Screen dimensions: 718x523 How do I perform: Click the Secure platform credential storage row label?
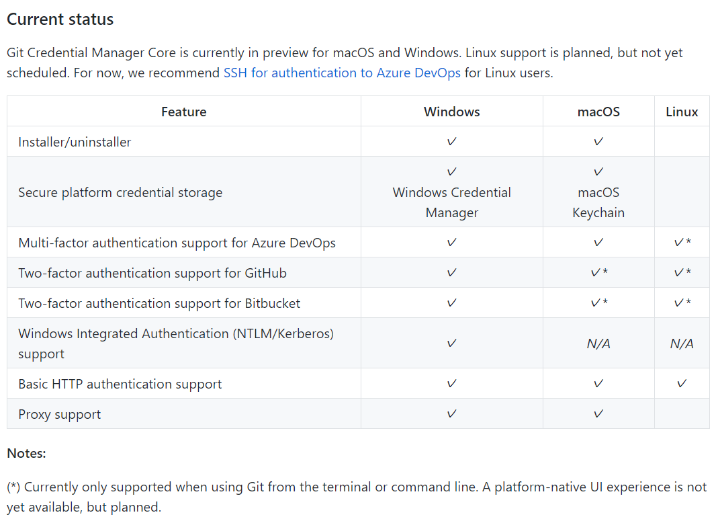pyautogui.click(x=120, y=192)
